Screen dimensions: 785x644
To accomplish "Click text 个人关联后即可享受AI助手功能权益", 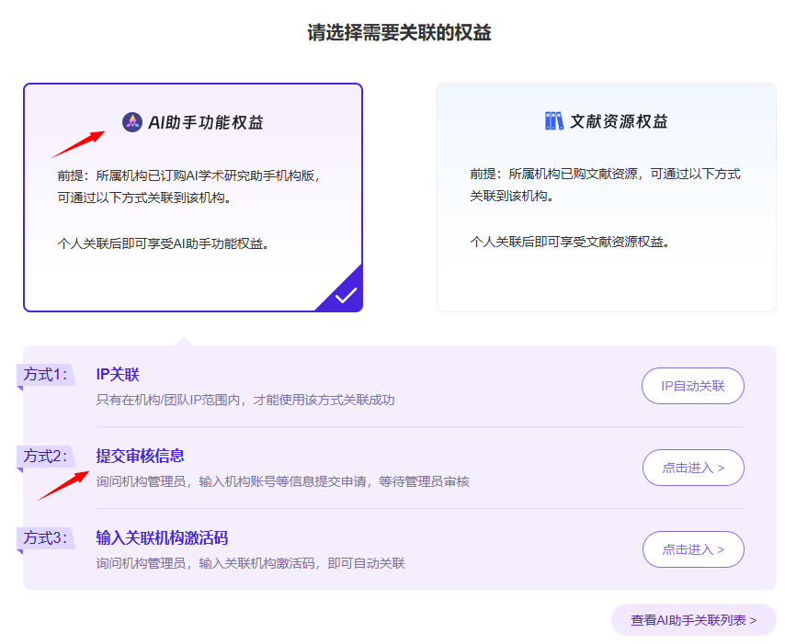I will coord(163,243).
